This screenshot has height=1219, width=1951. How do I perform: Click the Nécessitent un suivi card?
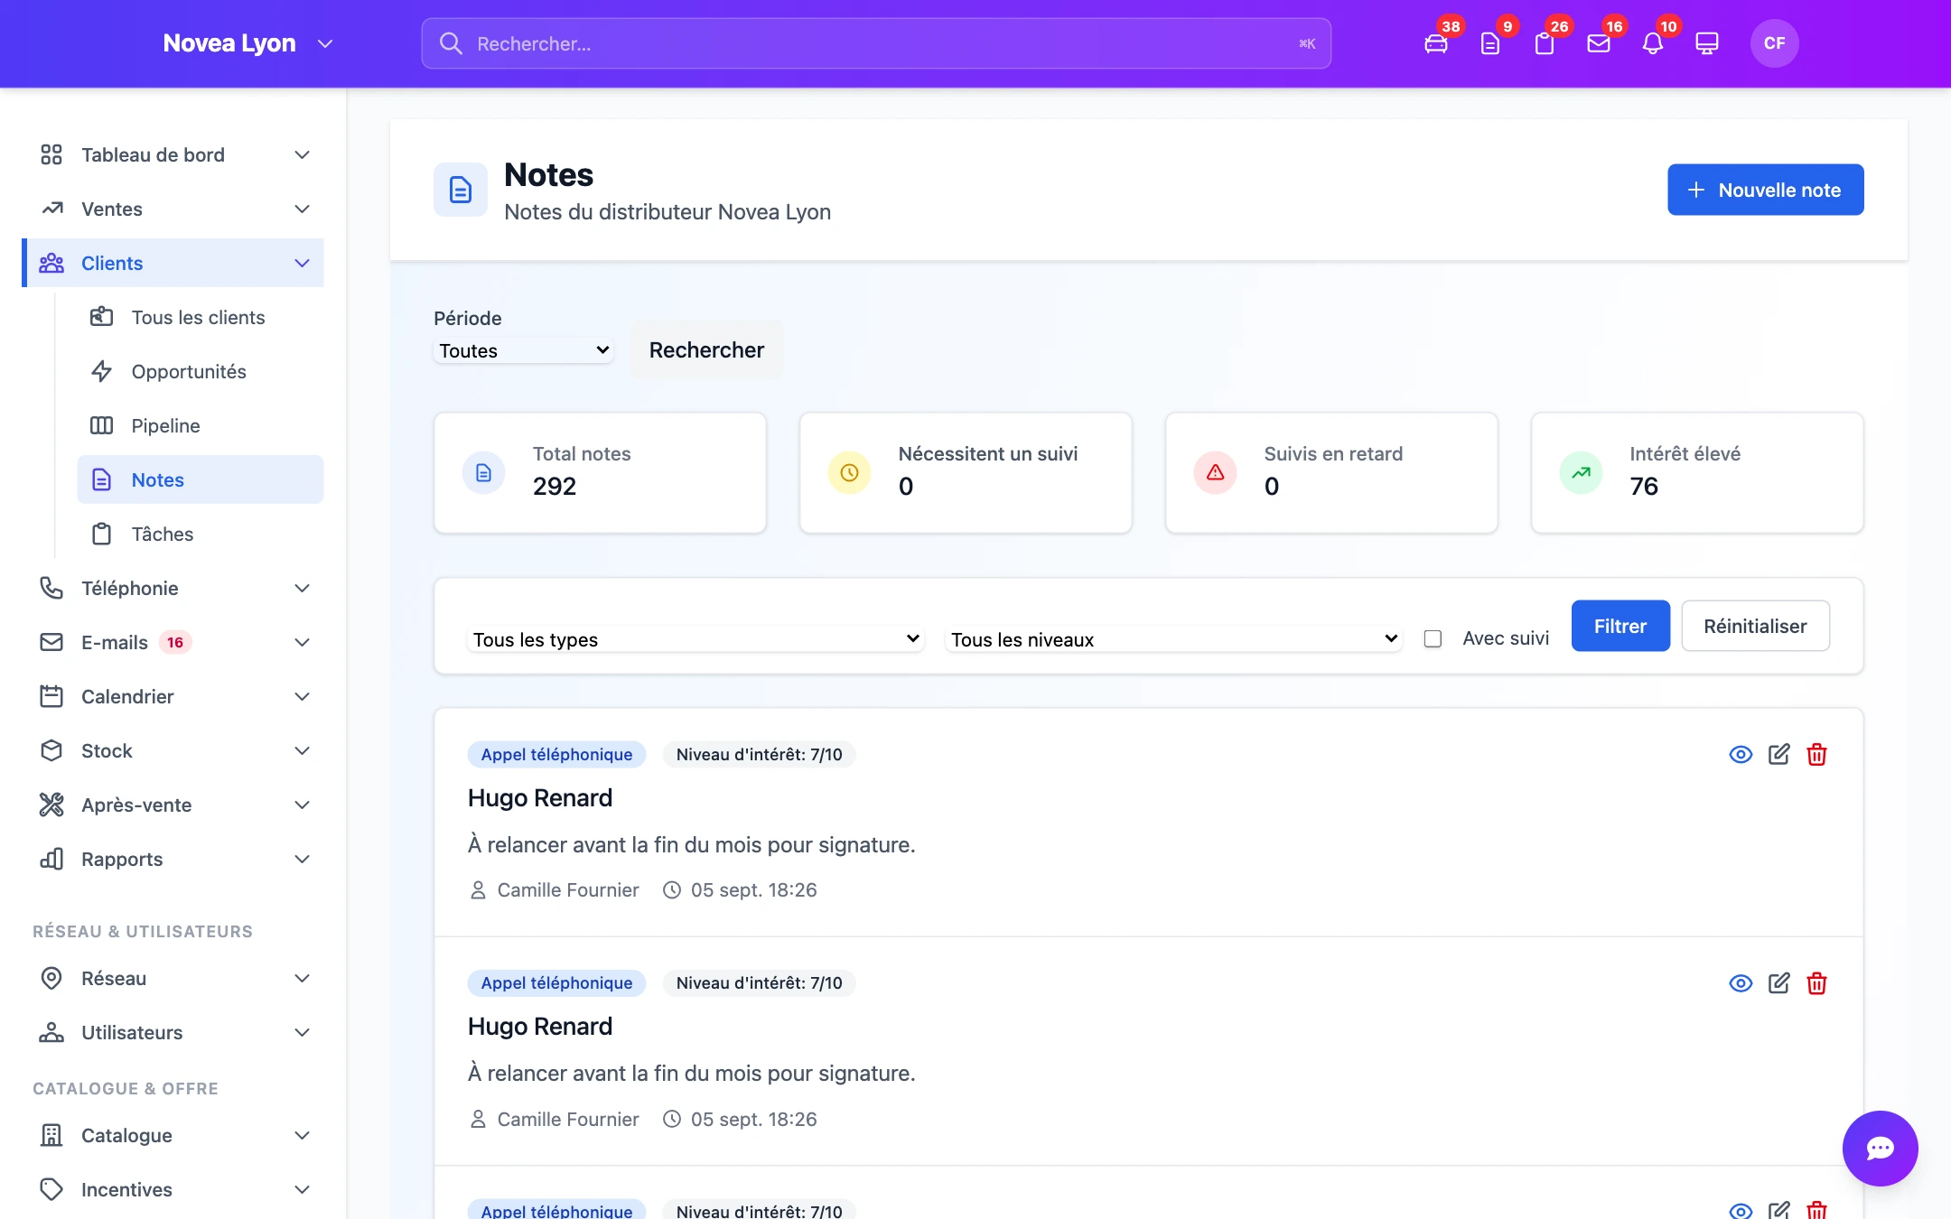point(966,472)
